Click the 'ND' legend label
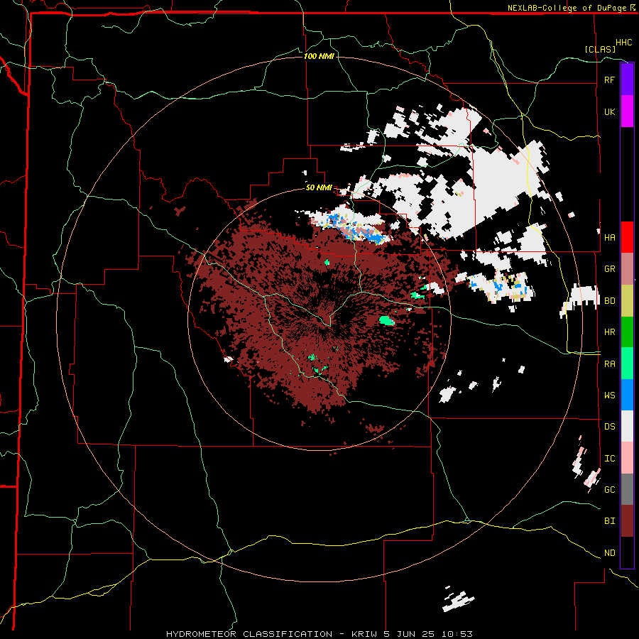Viewport: 639px width, 639px height. 609,553
